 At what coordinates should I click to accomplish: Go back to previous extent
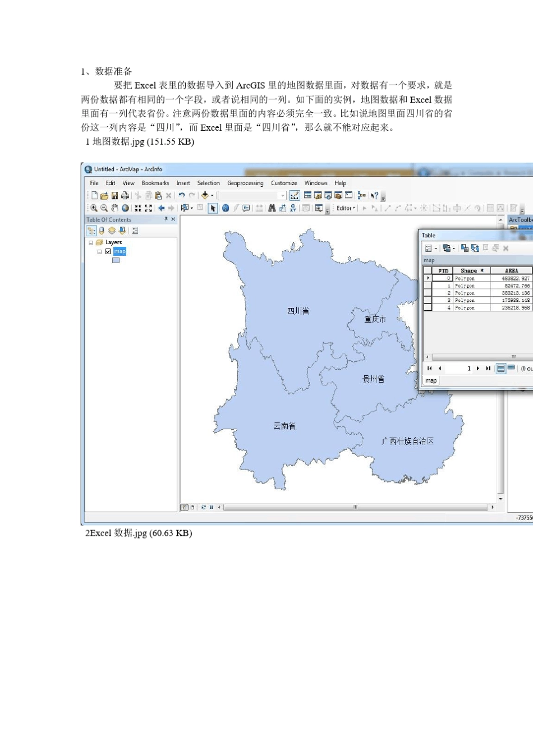(161, 208)
